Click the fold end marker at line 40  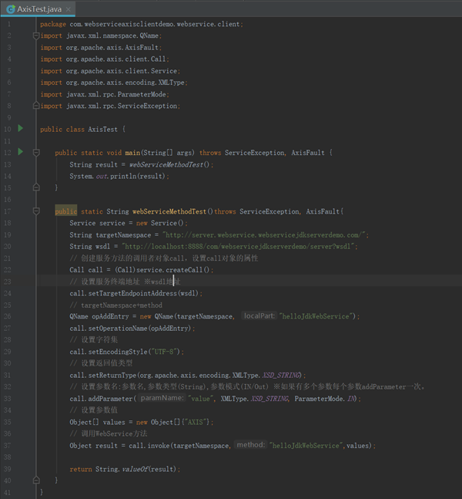36,480
